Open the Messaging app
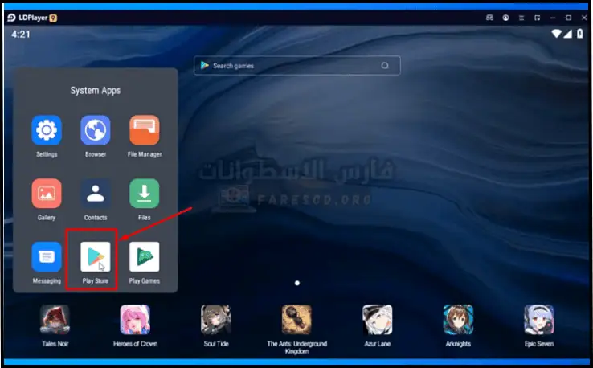This screenshot has height=368, width=593. [x=47, y=257]
